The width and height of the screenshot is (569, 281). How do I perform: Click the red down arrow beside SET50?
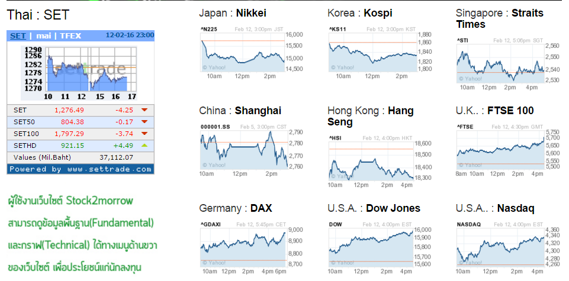click(x=144, y=122)
